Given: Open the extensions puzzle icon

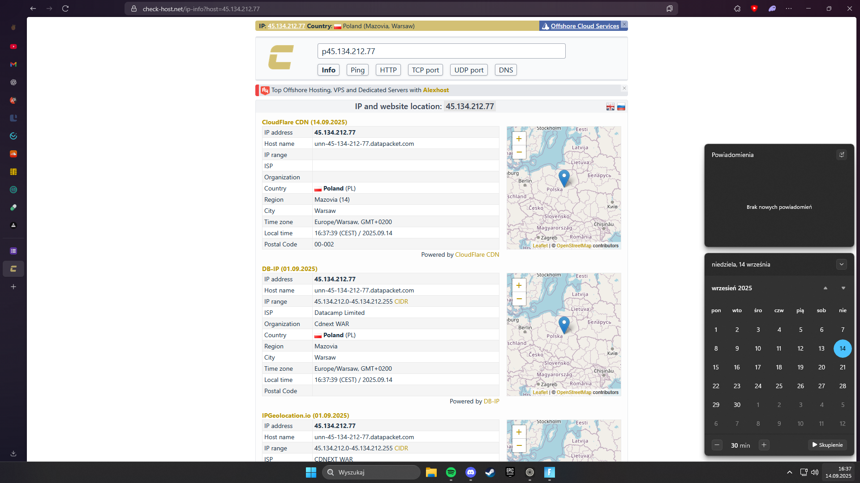Looking at the screenshot, I should click(737, 8).
